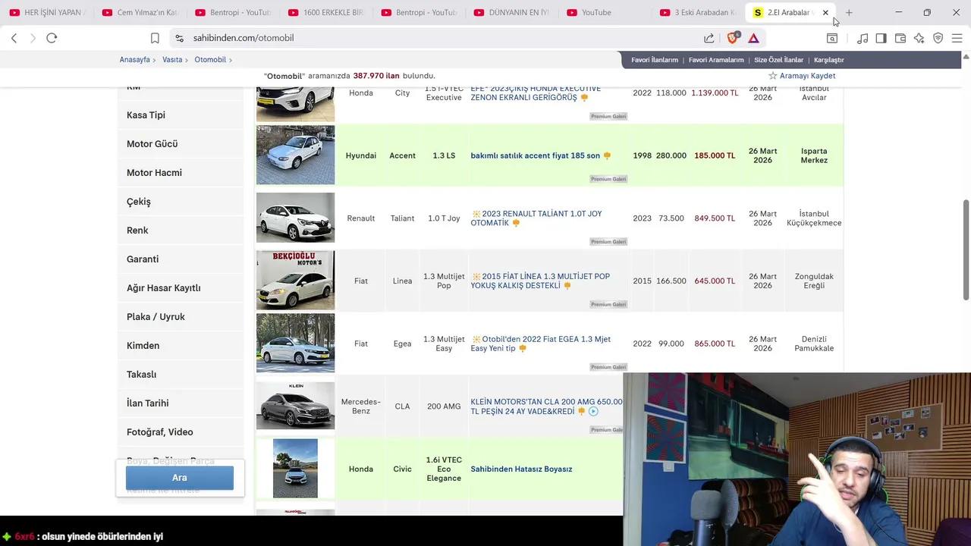Open '2015 FİAT LİNEA 1.3 MULTİJET POP' listing
The image size is (971, 546).
click(540, 281)
